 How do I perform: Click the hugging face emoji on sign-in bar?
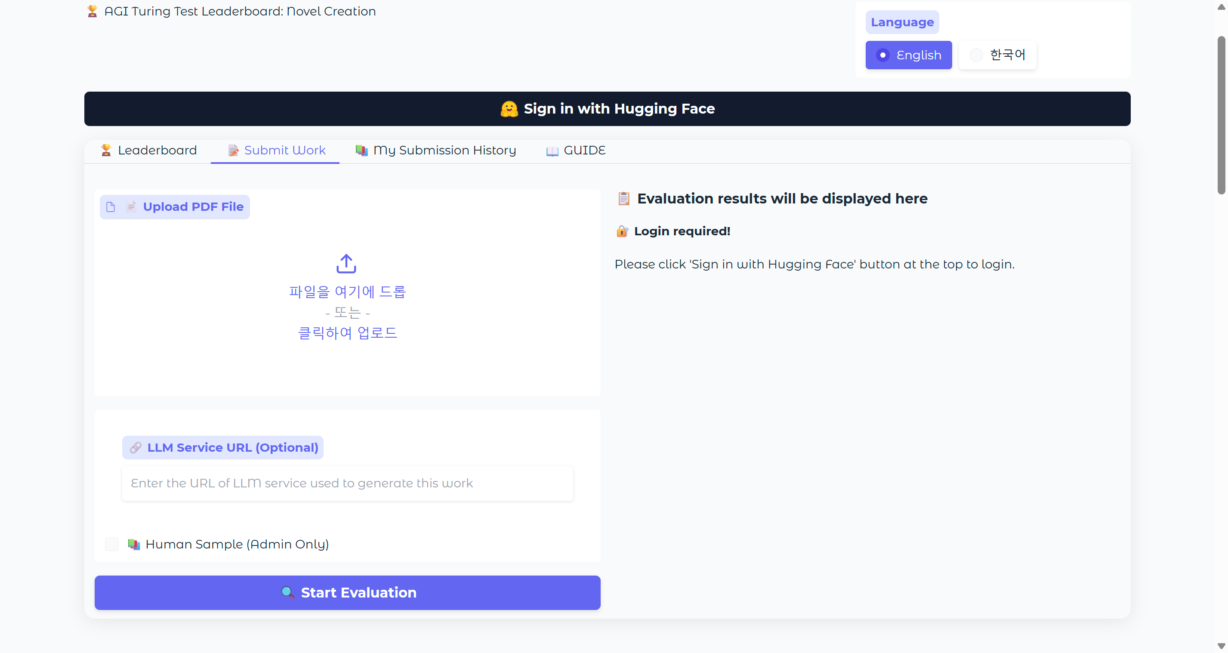509,109
